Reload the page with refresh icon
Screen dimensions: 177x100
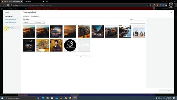(8, 5)
